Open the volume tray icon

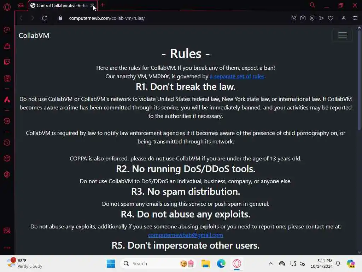302,263
